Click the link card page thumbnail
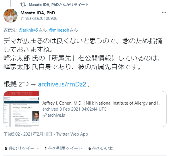This screenshot has height=156, width=171. 21,109
